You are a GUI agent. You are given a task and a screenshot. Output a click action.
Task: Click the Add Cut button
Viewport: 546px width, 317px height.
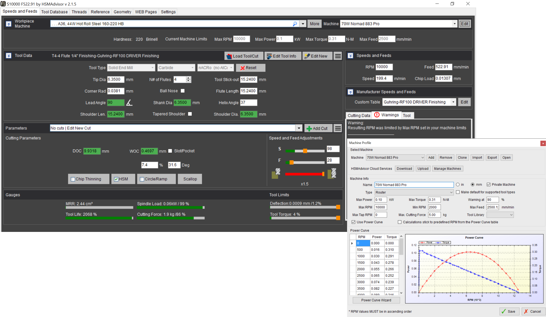click(x=317, y=128)
